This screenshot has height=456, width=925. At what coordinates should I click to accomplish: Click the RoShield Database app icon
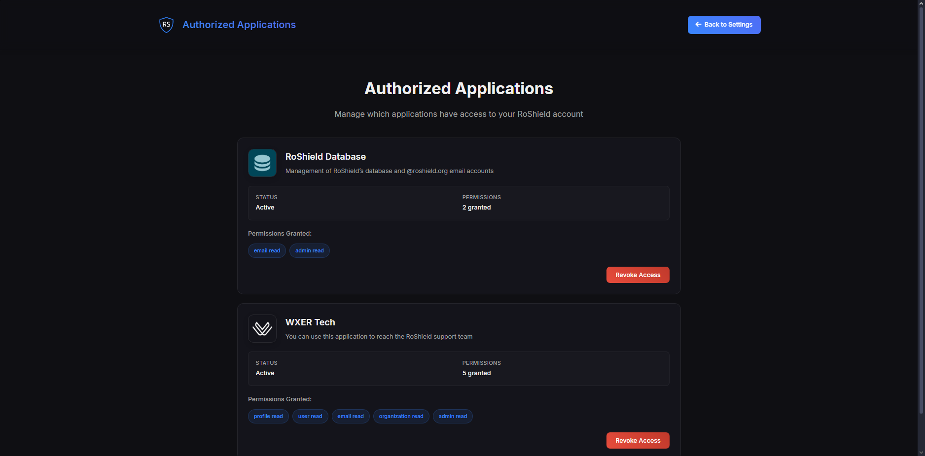[262, 163]
